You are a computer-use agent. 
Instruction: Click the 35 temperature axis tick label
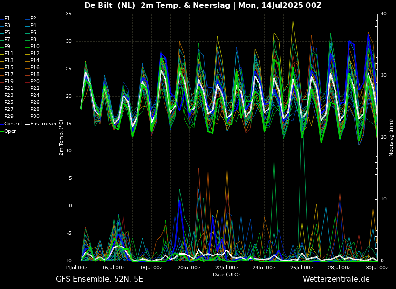[x=68, y=14]
